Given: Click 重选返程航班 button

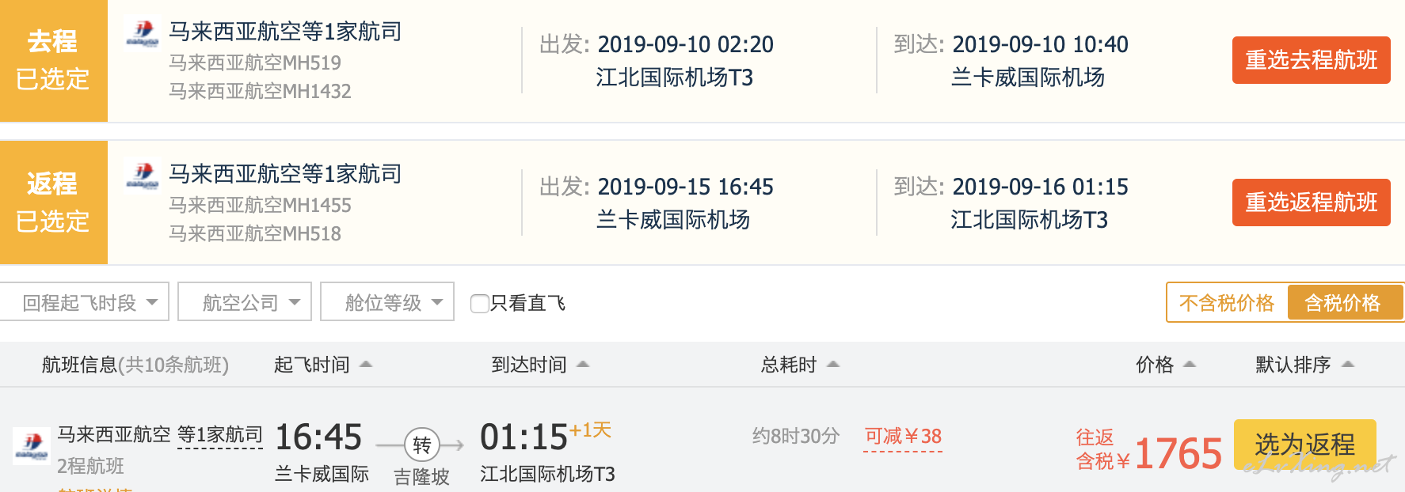Looking at the screenshot, I should click(x=1312, y=202).
